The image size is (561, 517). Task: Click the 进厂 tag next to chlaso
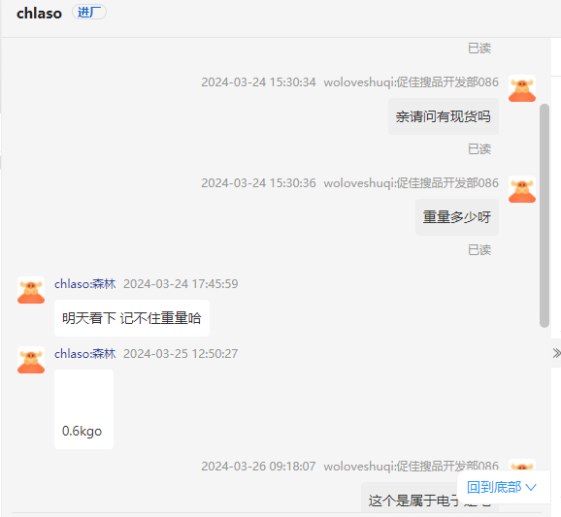89,13
